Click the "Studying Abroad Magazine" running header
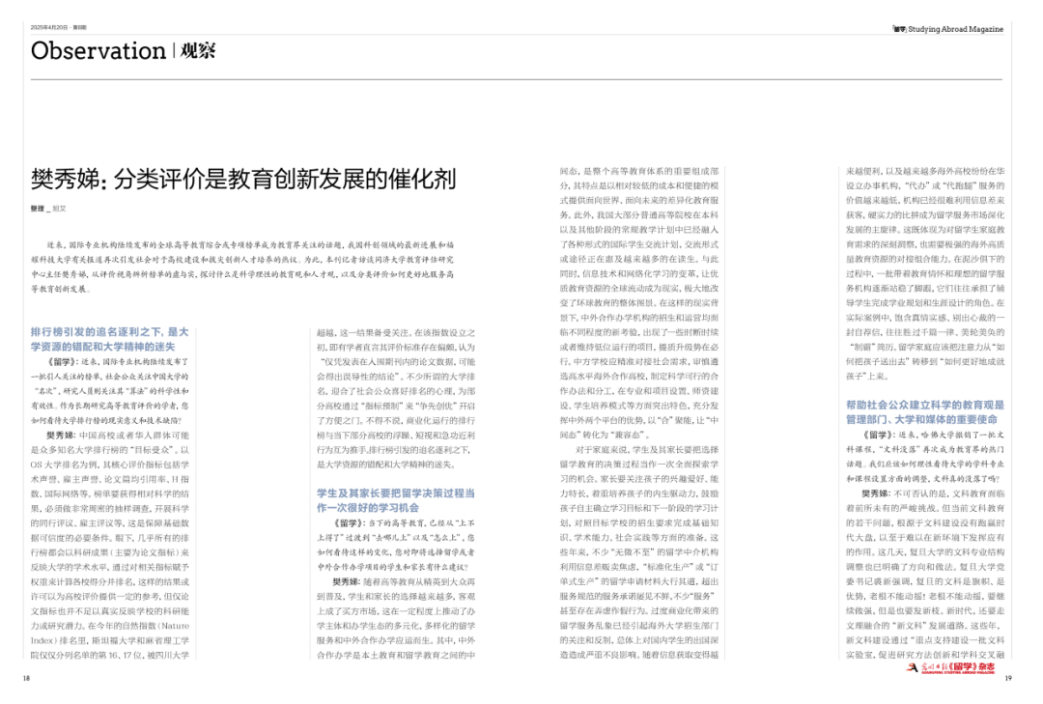 point(948,29)
